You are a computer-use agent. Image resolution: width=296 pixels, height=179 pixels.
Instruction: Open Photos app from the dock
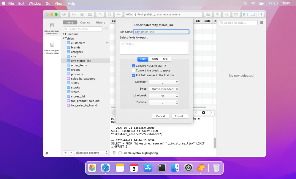point(92,168)
